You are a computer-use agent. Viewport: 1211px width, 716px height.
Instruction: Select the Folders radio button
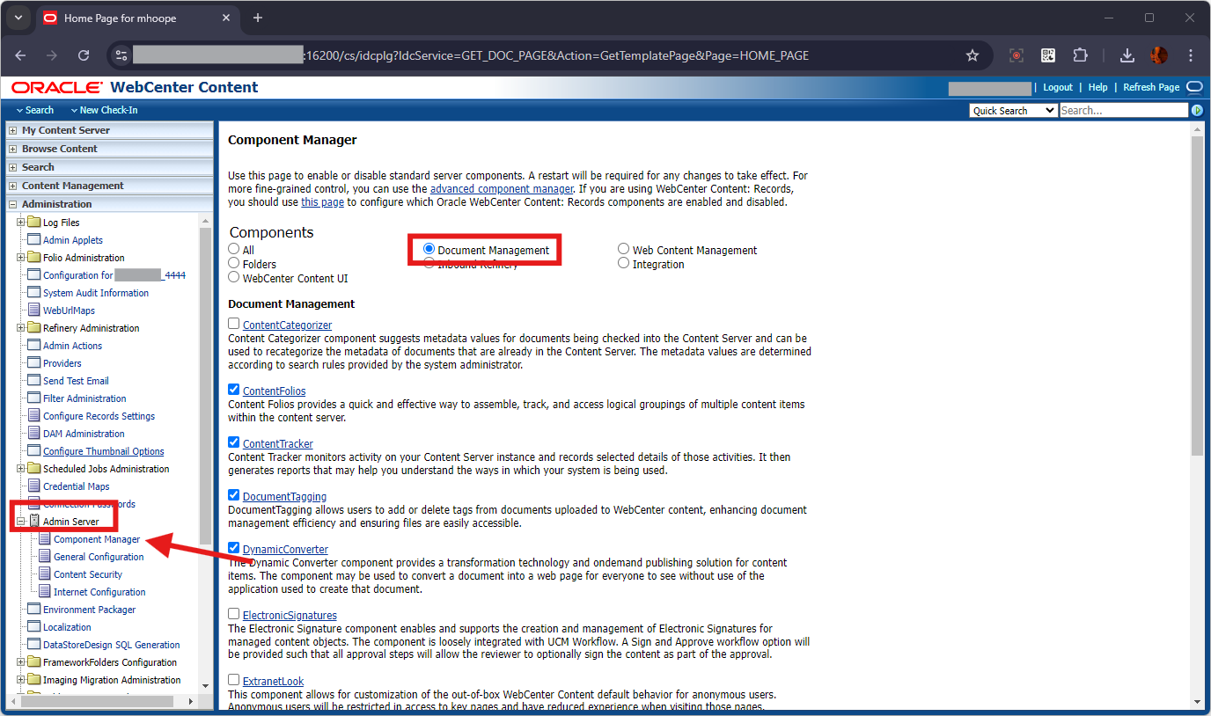(x=233, y=263)
